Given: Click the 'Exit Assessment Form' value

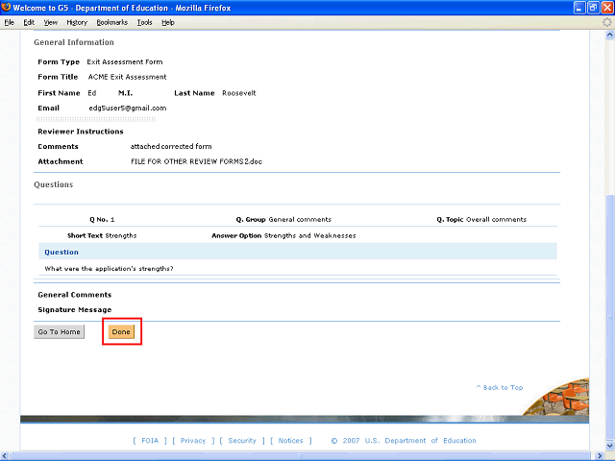Looking at the screenshot, I should pos(125,61).
